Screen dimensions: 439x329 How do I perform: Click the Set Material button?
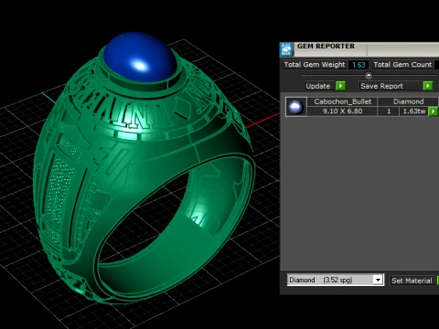click(412, 281)
